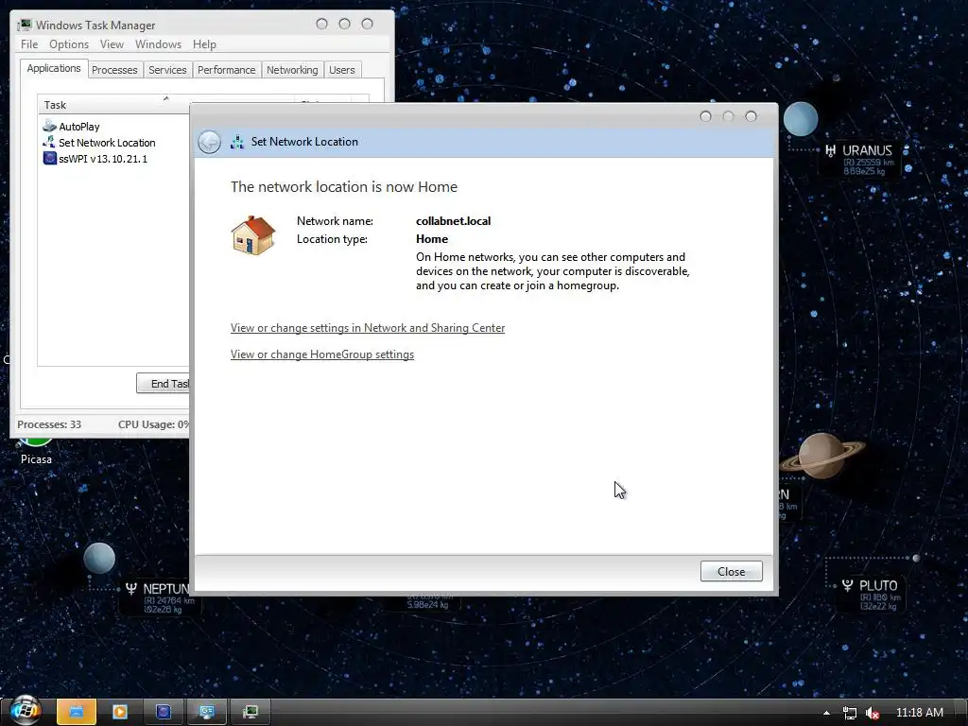Select 'Set Network Location' task row text
Image resolution: width=968 pixels, height=726 pixels.
(107, 143)
